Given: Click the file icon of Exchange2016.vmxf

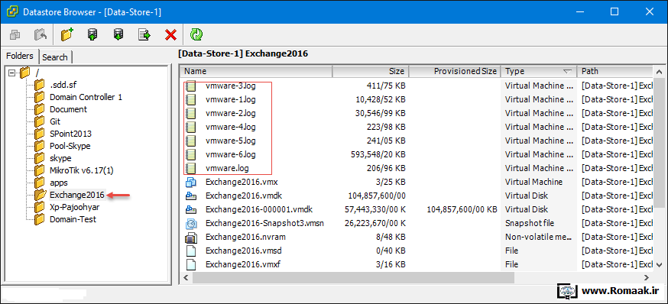Looking at the screenshot, I should pos(191,264).
